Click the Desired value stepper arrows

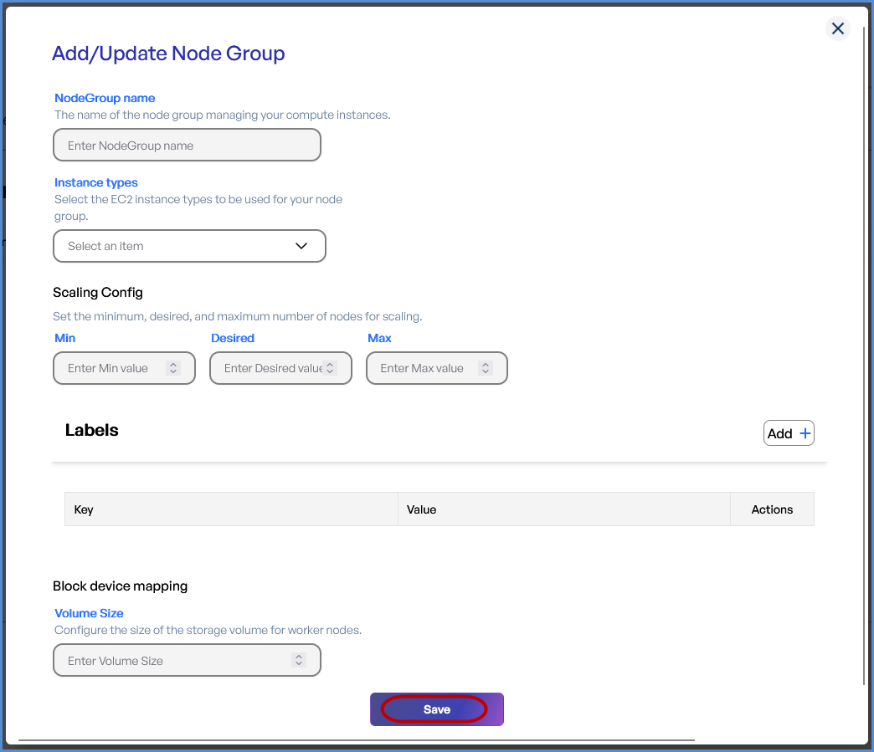[x=330, y=368]
